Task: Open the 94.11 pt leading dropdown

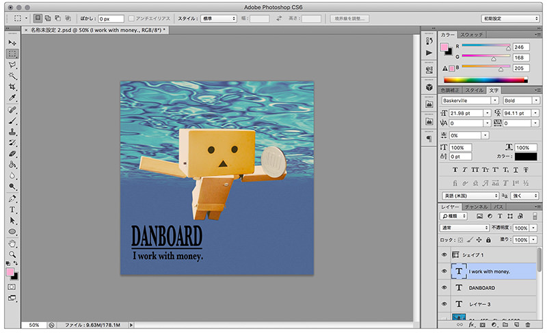Action: [535, 113]
